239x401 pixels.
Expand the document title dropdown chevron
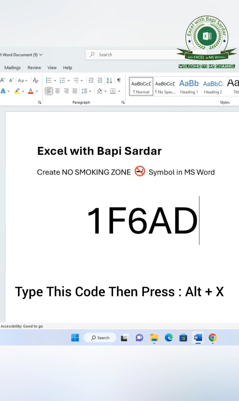41,55
